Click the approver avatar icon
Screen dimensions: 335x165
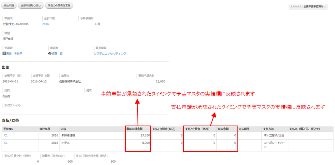pos(50,53)
